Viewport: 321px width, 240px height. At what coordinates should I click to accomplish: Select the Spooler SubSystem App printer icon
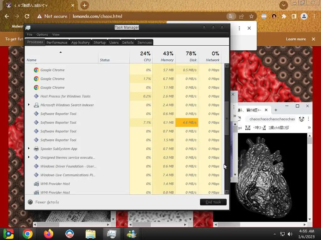tap(36, 149)
